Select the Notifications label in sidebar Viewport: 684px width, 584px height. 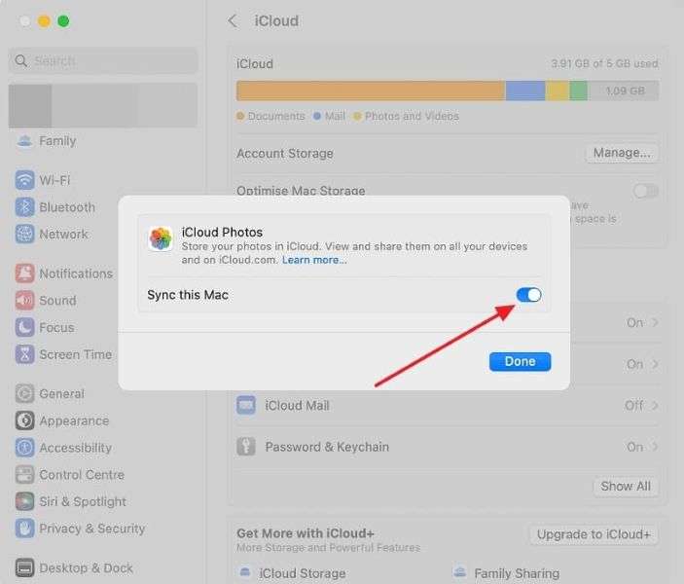(x=76, y=274)
